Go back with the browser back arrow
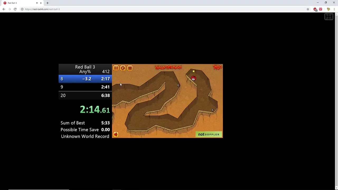338x190 pixels. click(4, 9)
